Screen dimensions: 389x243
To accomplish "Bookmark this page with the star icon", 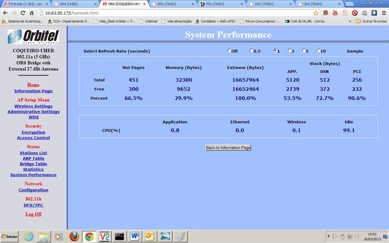I will [x=316, y=13].
